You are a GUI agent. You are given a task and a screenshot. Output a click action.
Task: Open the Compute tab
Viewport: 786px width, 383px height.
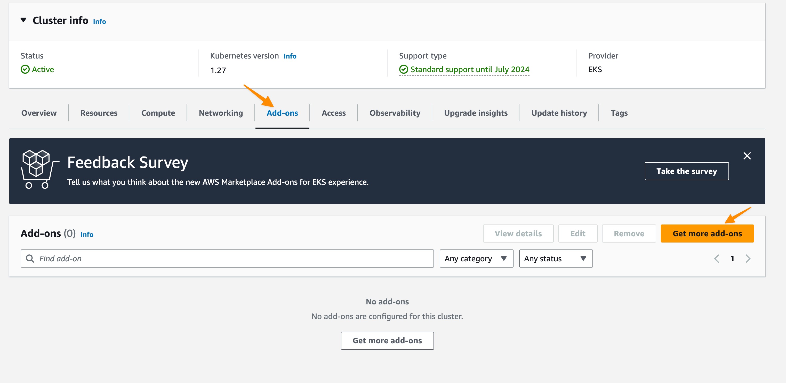(x=158, y=113)
